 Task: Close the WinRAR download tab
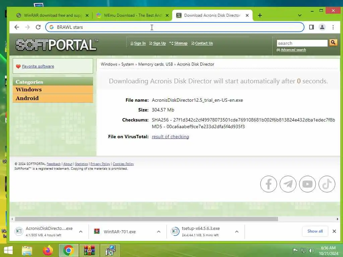[87, 15]
